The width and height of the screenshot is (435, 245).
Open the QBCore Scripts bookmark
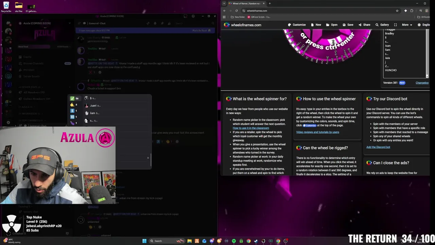[259, 17]
